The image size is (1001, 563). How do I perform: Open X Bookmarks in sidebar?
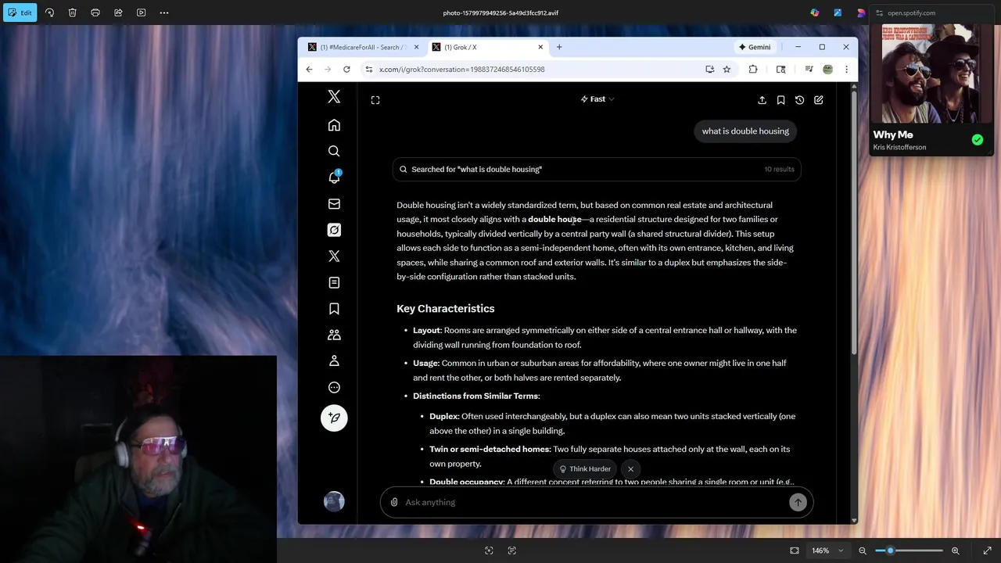[x=334, y=309]
